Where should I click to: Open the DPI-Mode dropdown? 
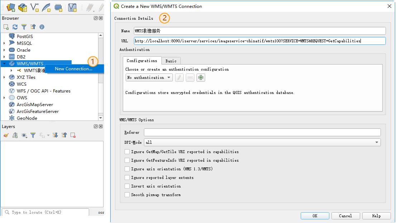pos(262,142)
